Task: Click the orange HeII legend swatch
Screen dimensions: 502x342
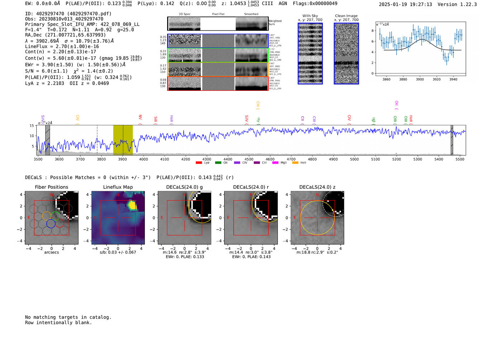Action: click(295, 163)
